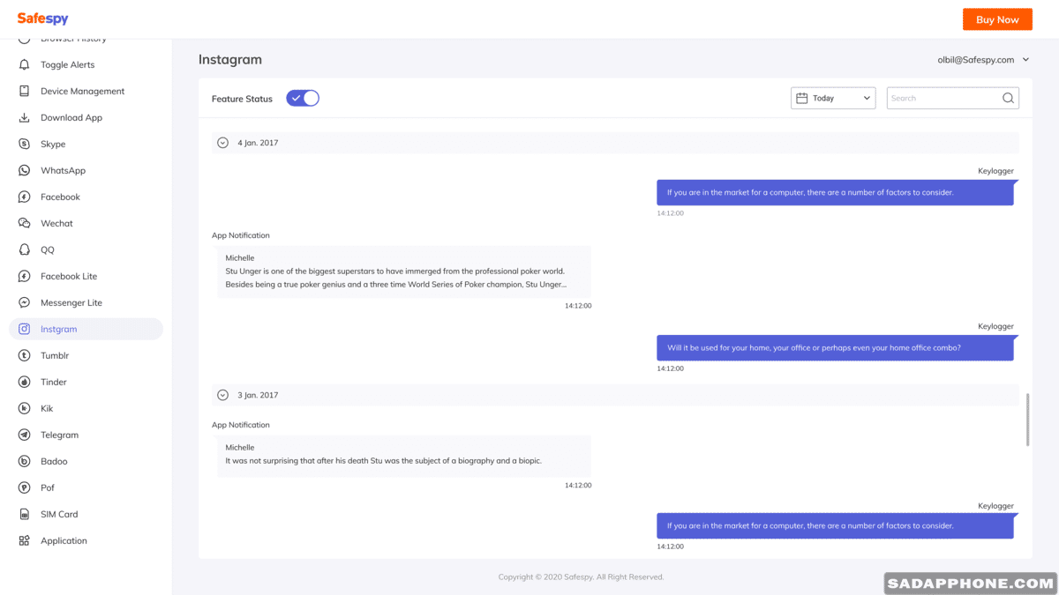The height and width of the screenshot is (595, 1059).
Task: Collapse the 4 Jan. 2017 section
Action: coord(222,142)
